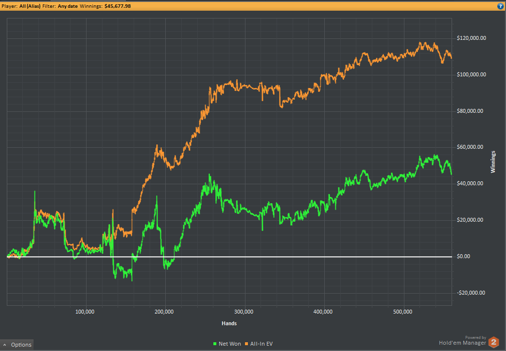
Task: Click the Powered by Hold'em Manager text
Action: click(462, 341)
